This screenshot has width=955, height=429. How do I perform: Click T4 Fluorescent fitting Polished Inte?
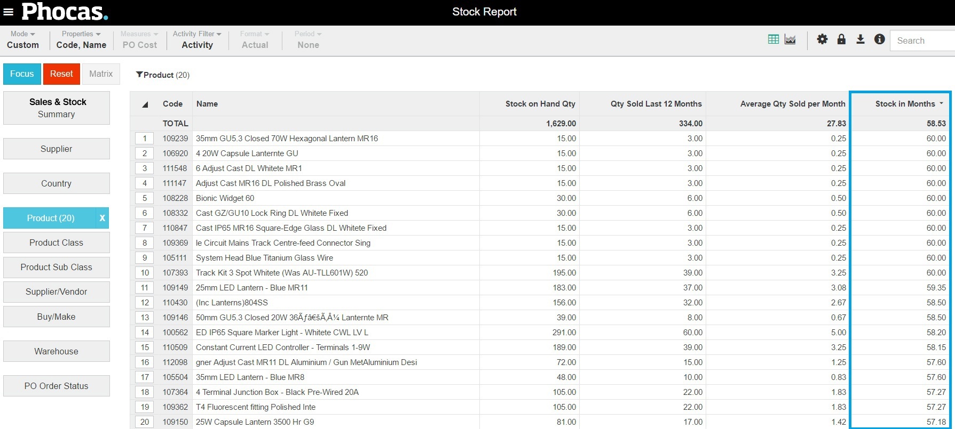tap(256, 407)
